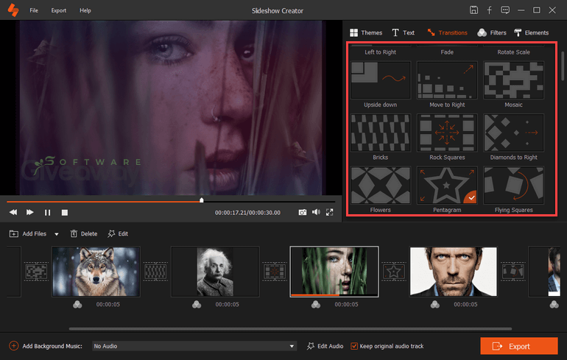The width and height of the screenshot is (567, 360).
Task: Click the playback progress slider handle
Action: pyautogui.click(x=202, y=200)
